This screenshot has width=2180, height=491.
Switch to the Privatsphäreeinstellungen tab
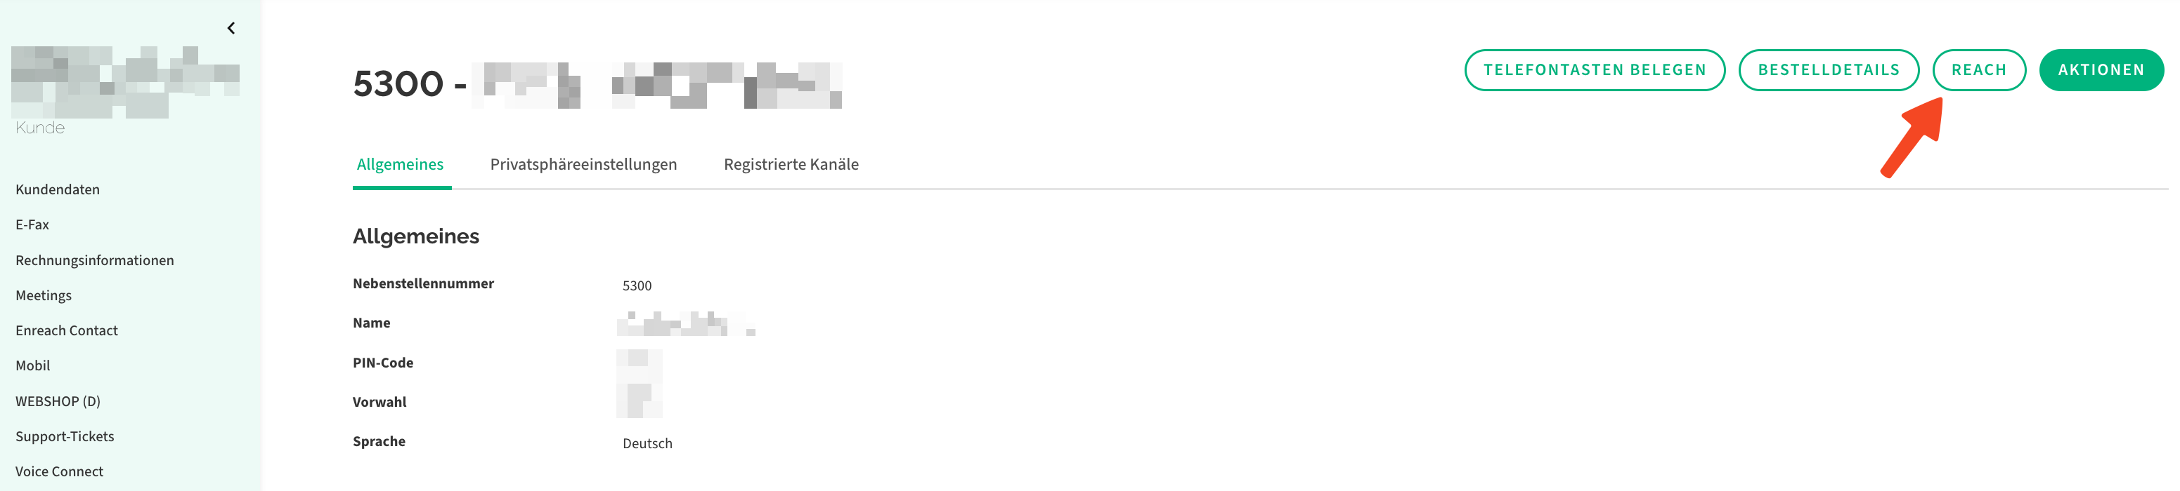coord(583,164)
